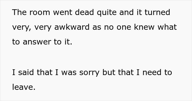Image resolution: width=192 pixels, height=101 pixels.
Task: Click the word "was" in second paragraph
Action: coord(69,73)
